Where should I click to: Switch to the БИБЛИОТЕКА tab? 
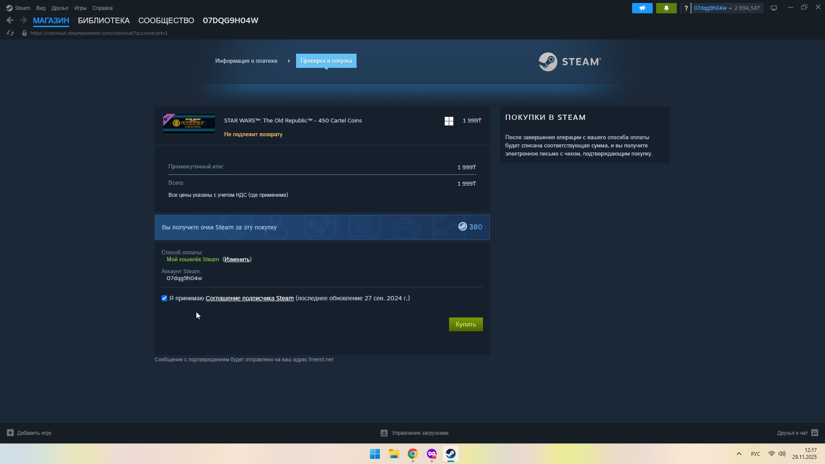click(x=104, y=21)
